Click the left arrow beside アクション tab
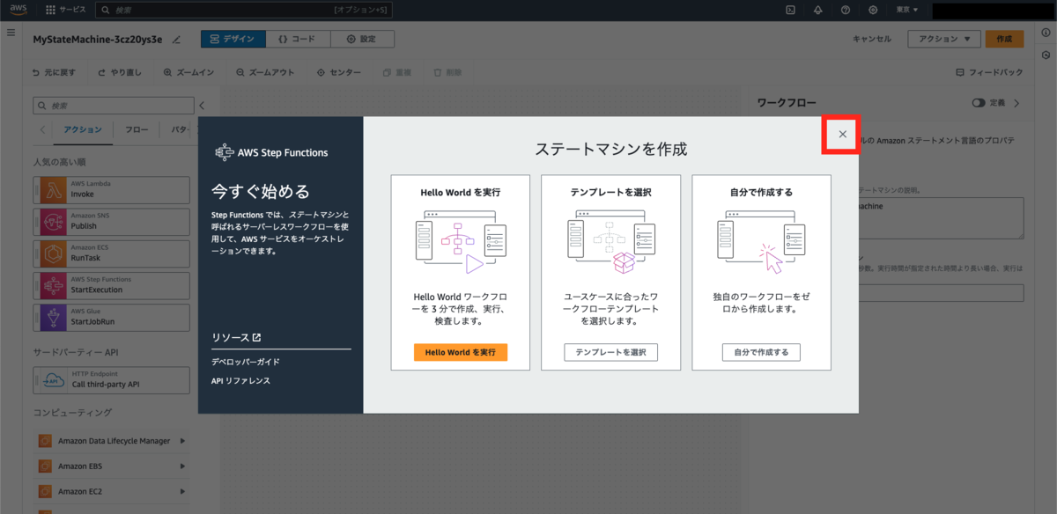The height and width of the screenshot is (514, 1057). (42, 129)
